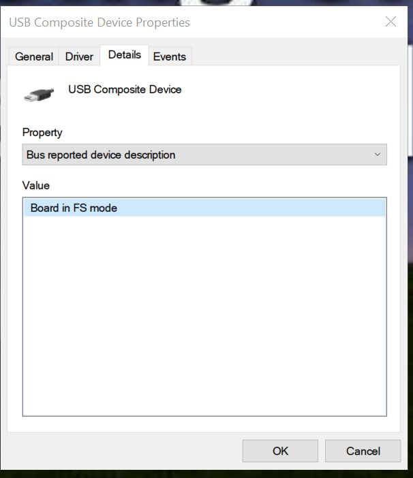Click blank panel area beside the OK button
The width and height of the screenshot is (413, 478).
click(x=122, y=451)
